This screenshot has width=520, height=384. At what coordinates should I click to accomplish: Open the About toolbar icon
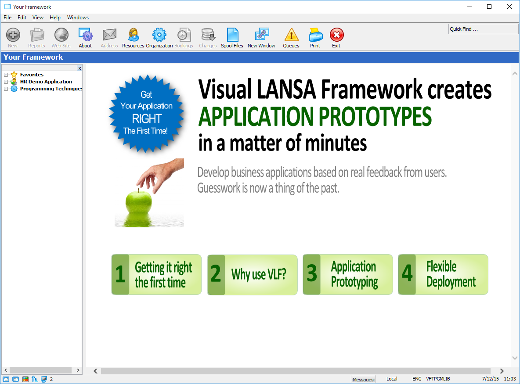pyautogui.click(x=85, y=35)
